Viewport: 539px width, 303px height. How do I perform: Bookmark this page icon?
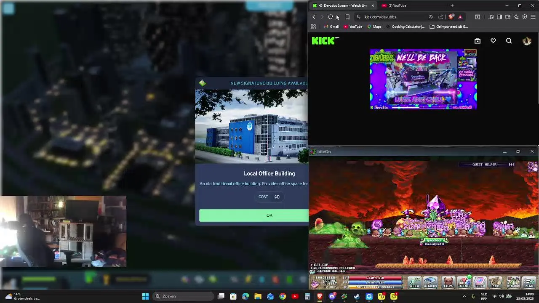[347, 17]
